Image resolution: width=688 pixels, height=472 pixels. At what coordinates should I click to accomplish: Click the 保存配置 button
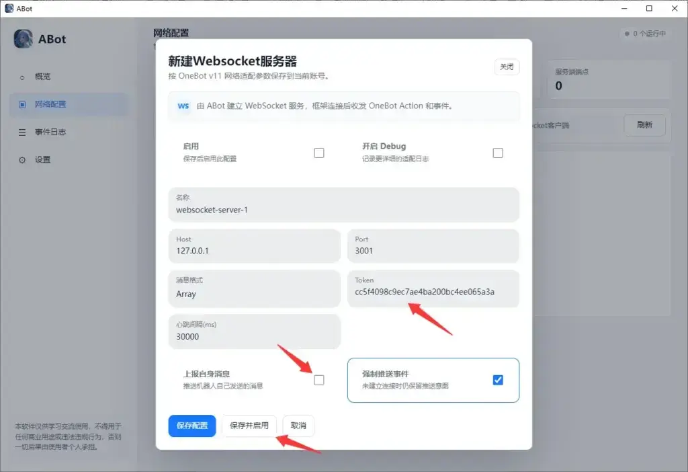[192, 426]
